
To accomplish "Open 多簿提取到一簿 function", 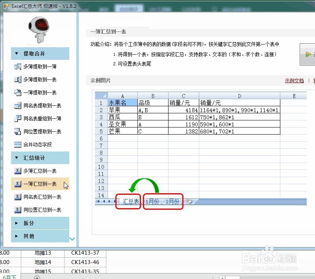I will click(40, 67).
